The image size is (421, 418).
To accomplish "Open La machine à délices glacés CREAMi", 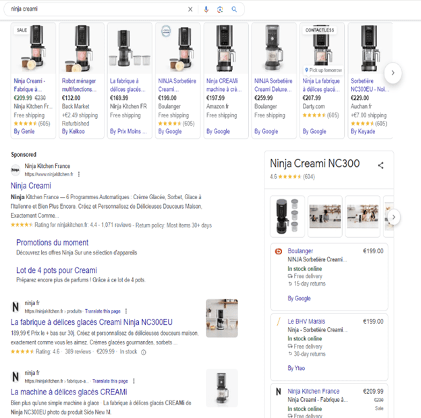I will pyautogui.click(x=69, y=392).
